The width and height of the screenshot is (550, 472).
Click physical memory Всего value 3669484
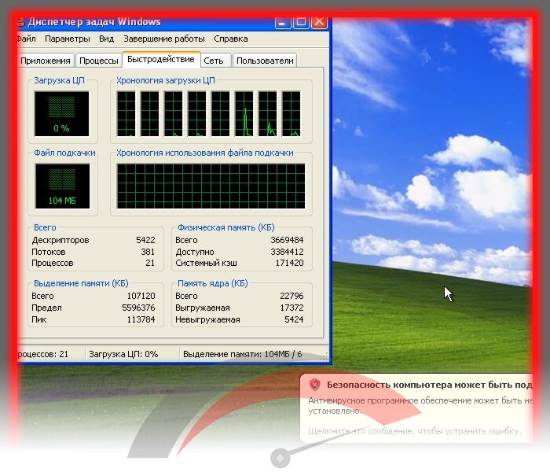[287, 240]
